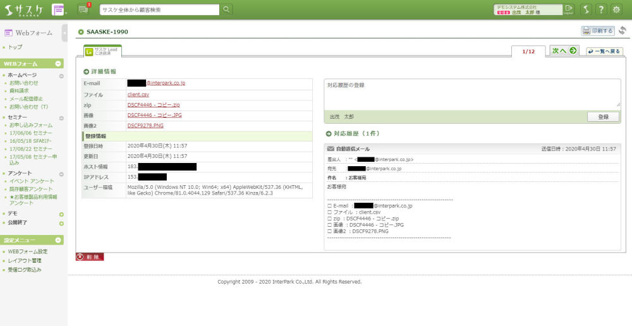Image resolution: width=632 pixels, height=326 pixels.
Task: Open the client.csv file link
Action: point(138,94)
